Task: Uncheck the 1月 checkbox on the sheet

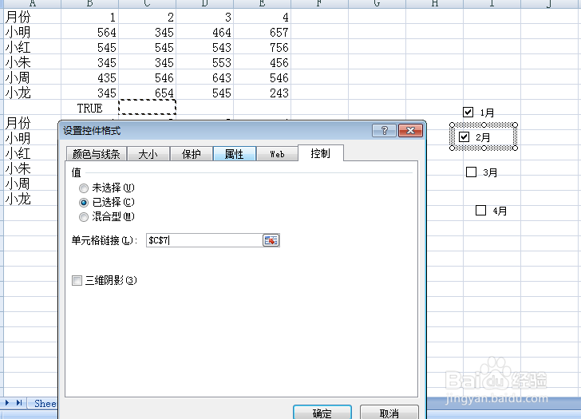Action: click(x=468, y=112)
